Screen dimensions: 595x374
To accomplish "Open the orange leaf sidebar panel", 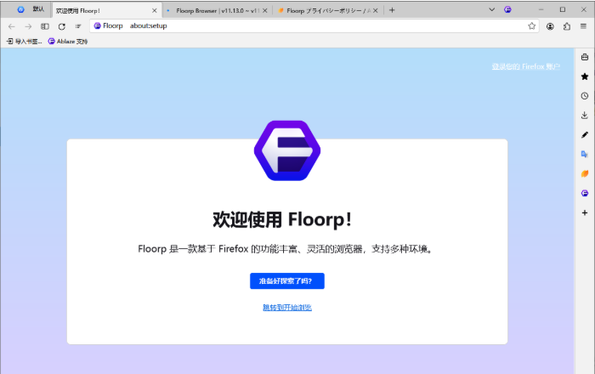I will 585,173.
